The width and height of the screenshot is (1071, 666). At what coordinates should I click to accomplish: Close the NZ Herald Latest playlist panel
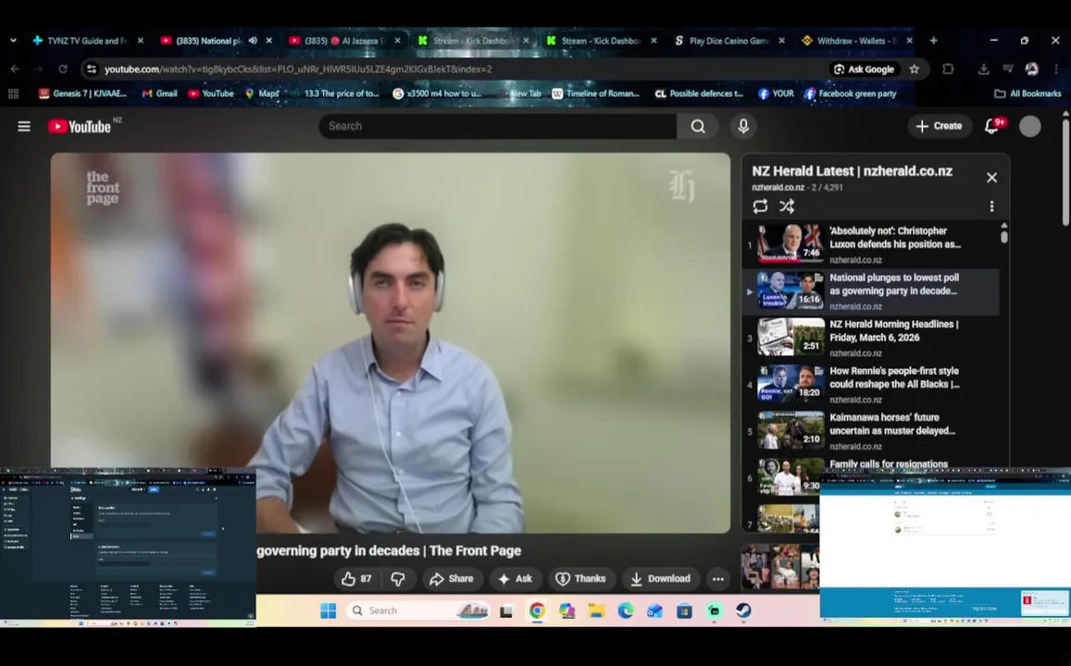(x=991, y=178)
